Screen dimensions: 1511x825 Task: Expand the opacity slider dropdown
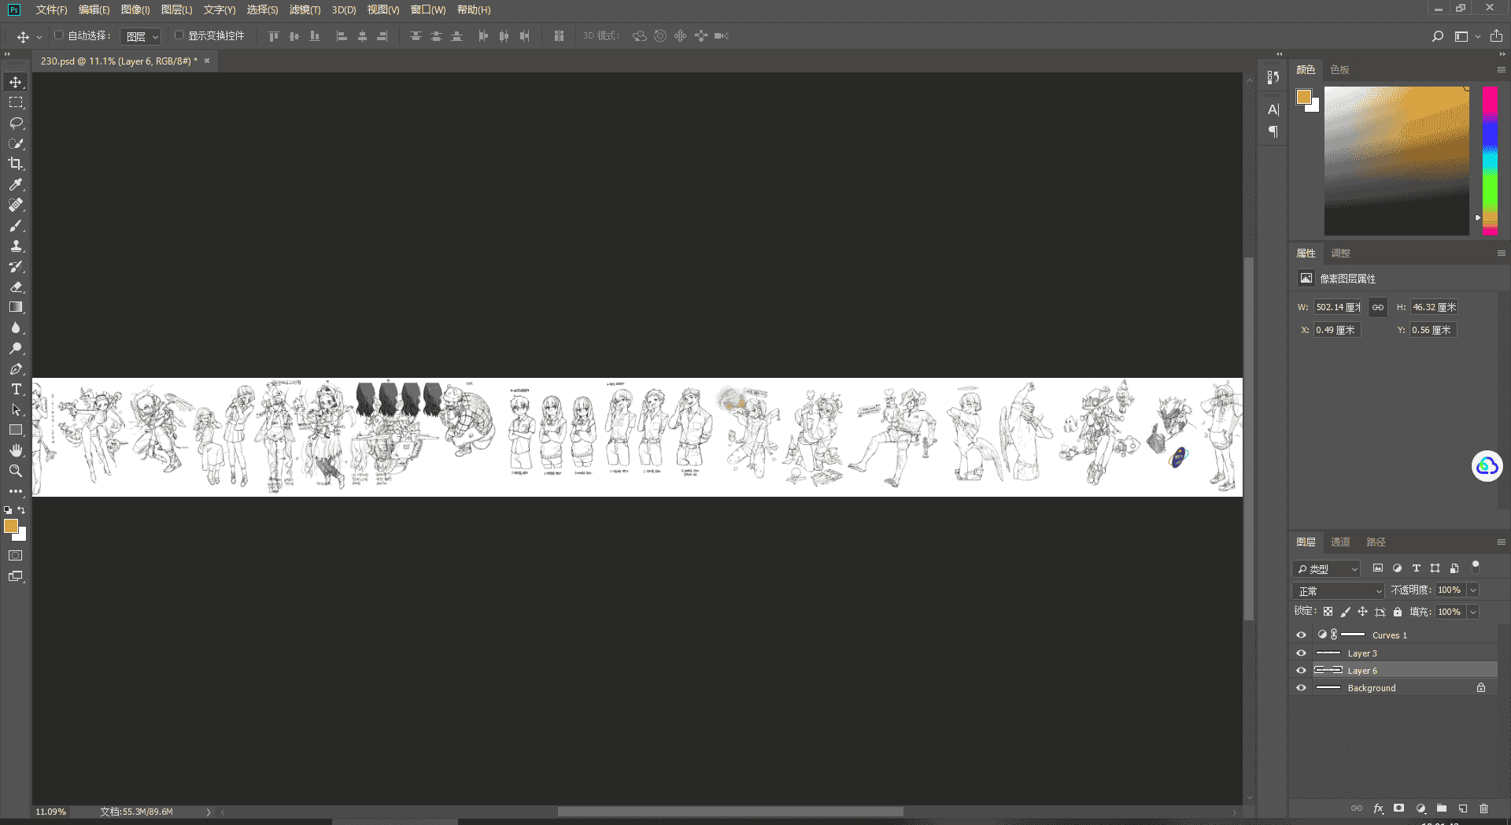pos(1473,590)
